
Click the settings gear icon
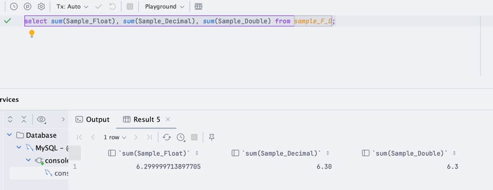(41, 6)
